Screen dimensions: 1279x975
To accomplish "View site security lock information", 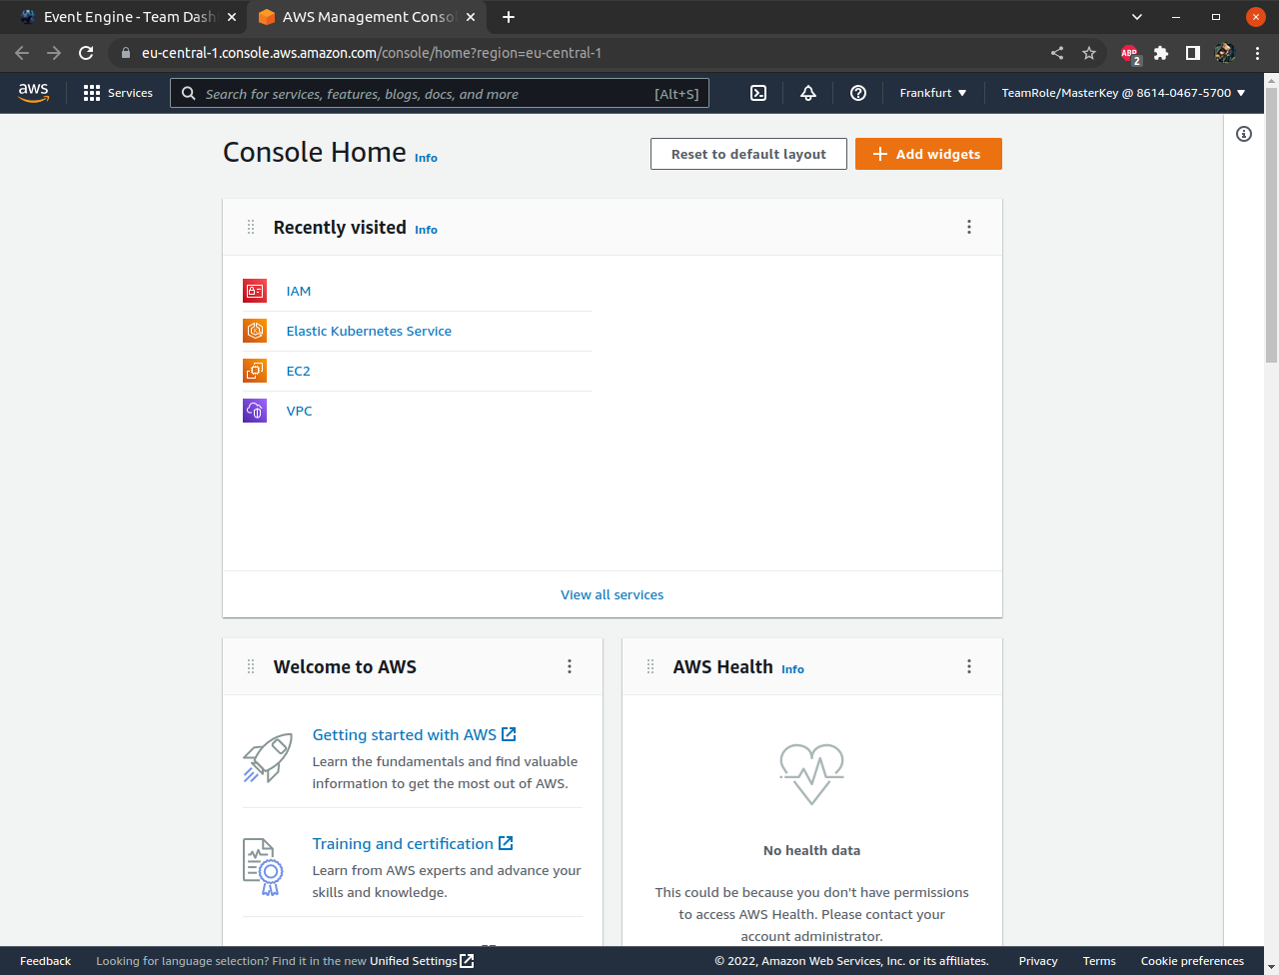I will click(x=126, y=53).
